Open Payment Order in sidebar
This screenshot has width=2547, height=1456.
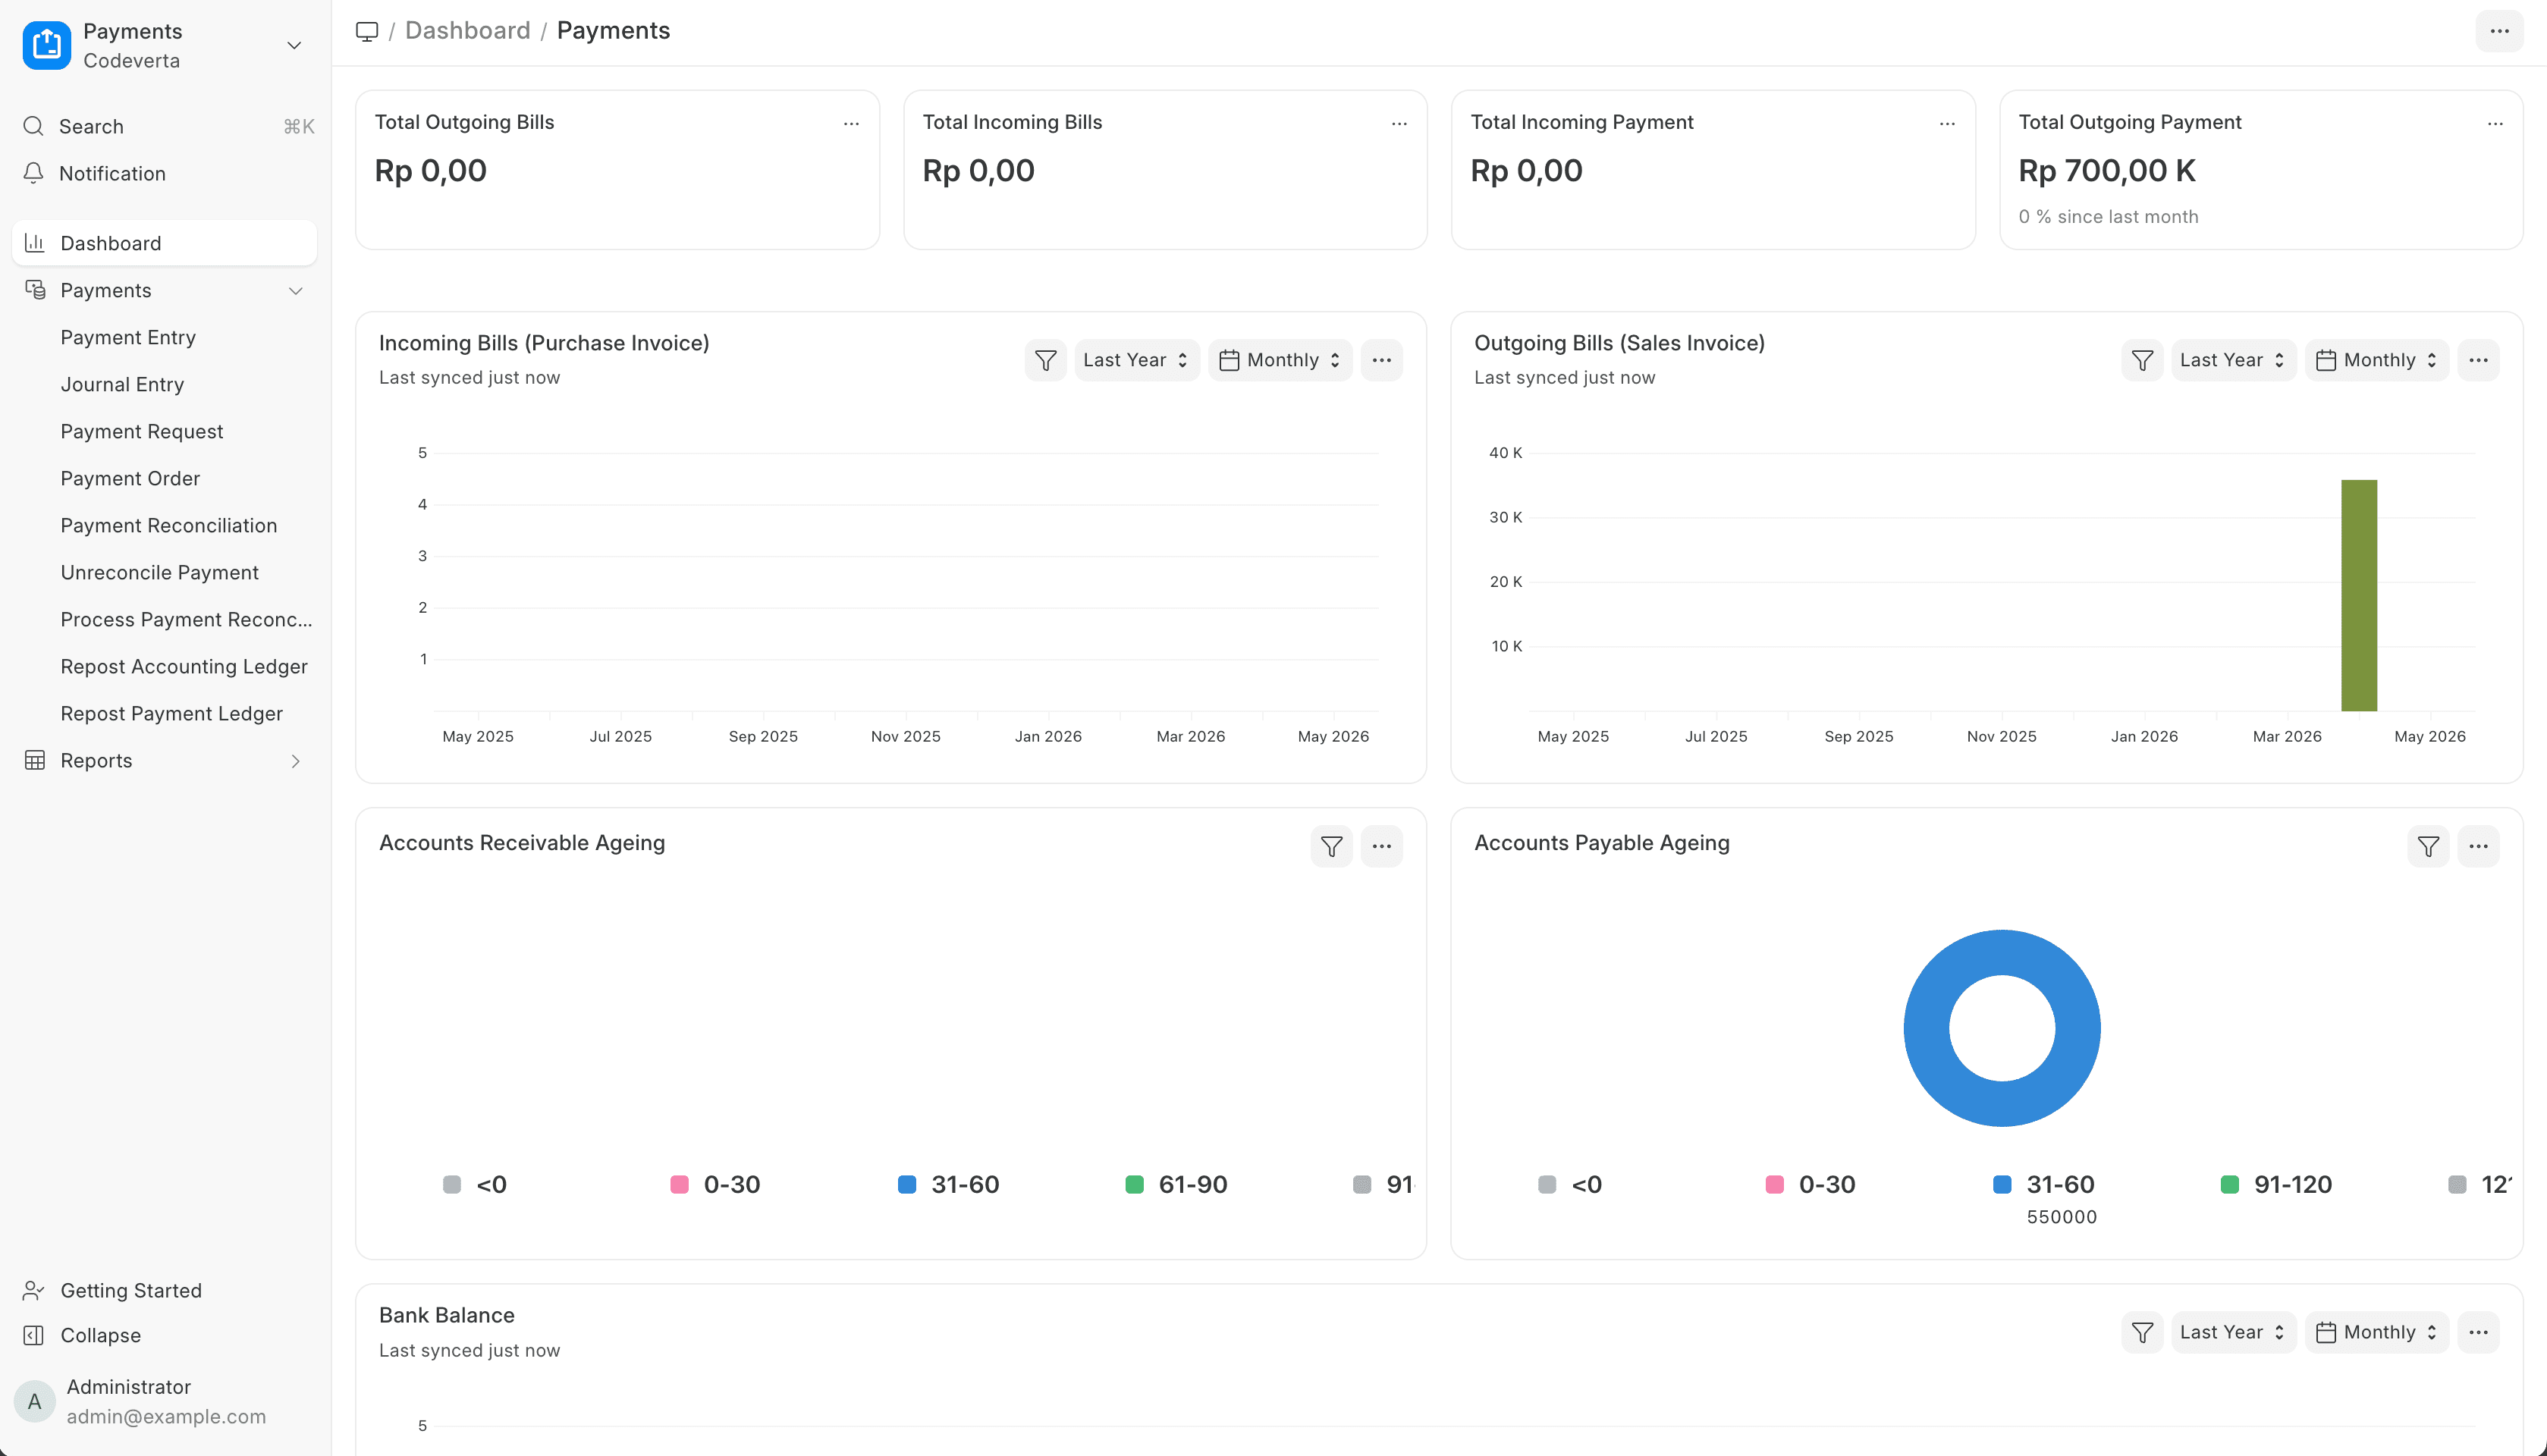click(x=130, y=478)
